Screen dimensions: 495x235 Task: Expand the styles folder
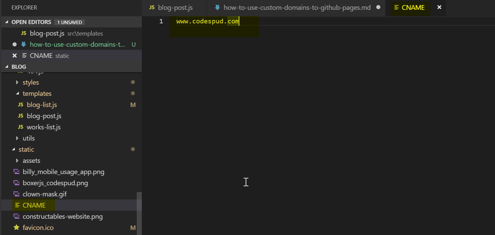tap(17, 82)
